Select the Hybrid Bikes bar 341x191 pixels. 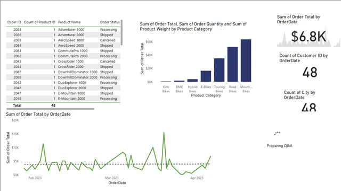[x=192, y=81]
